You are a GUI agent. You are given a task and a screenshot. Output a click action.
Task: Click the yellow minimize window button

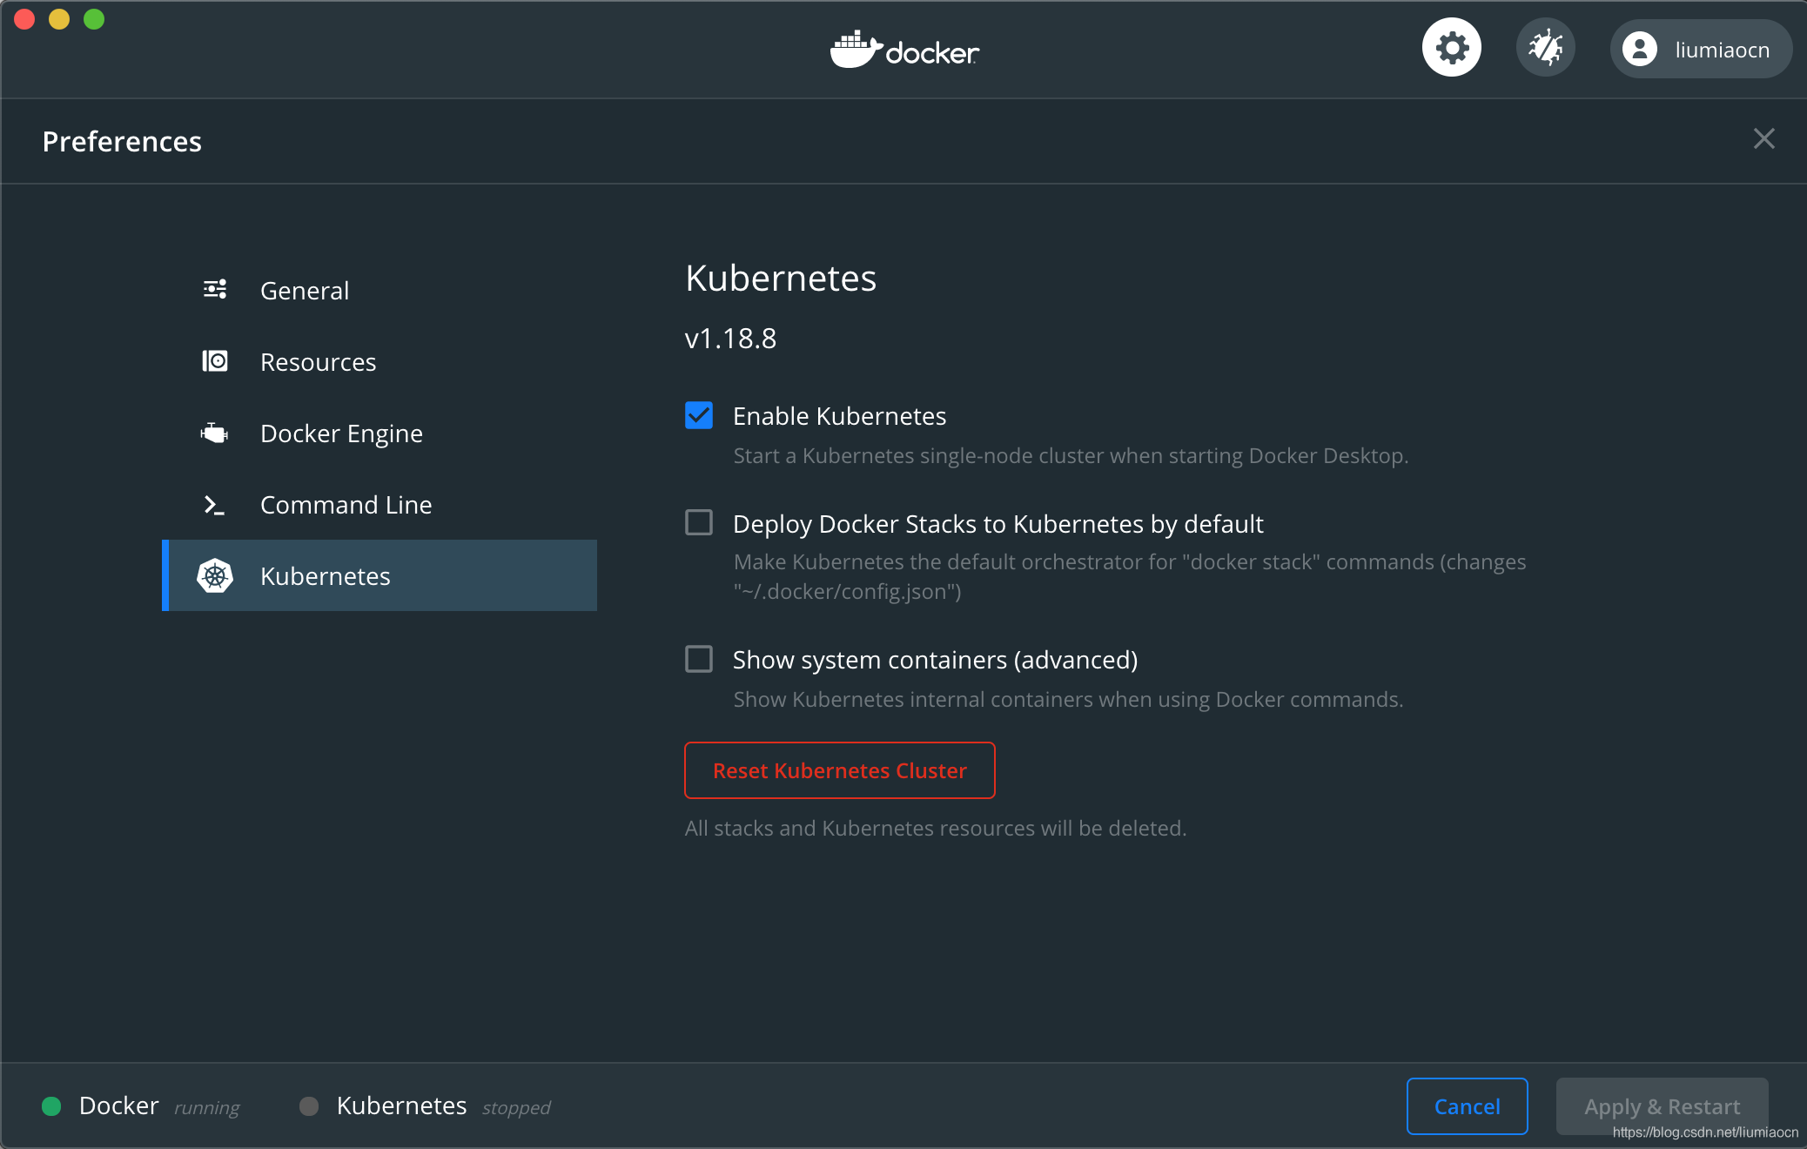click(x=59, y=19)
